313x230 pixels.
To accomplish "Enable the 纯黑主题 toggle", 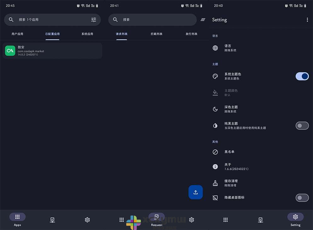I will click(302, 126).
